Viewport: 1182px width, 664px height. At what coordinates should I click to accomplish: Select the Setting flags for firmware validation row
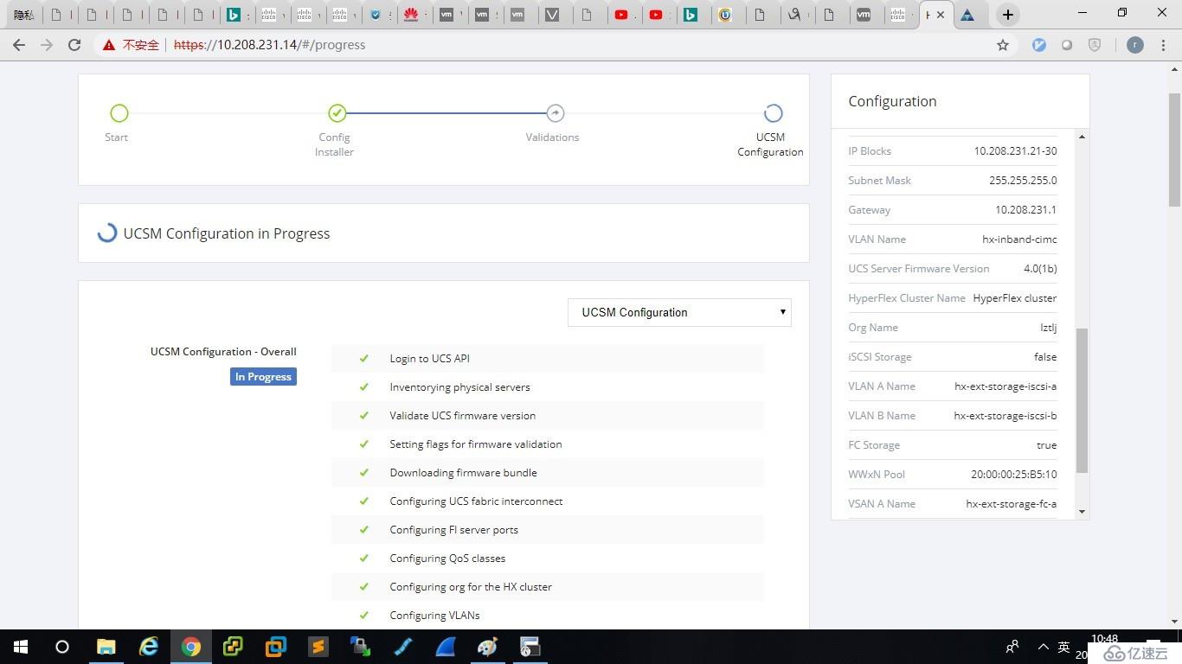point(547,444)
